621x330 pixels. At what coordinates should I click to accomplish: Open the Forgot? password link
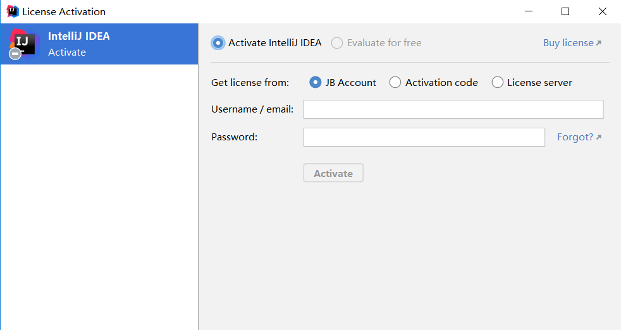click(x=575, y=137)
